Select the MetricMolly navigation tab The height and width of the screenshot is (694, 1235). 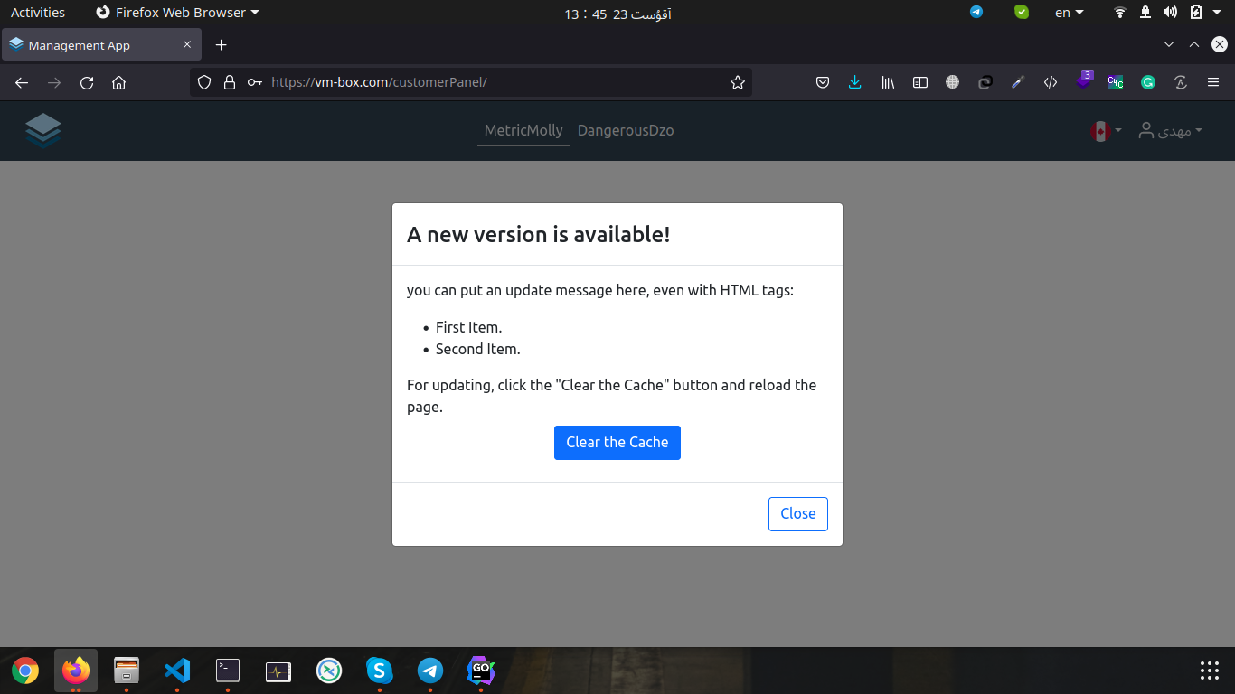[523, 130]
